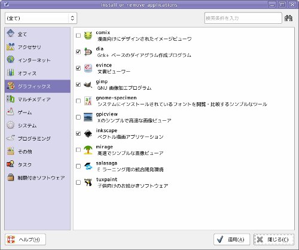
Task: Click the evince document viewer icon
Action: (x=88, y=68)
